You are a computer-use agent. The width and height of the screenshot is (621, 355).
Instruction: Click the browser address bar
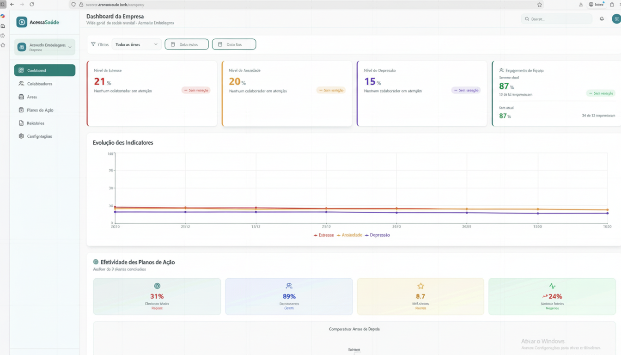tap(307, 5)
